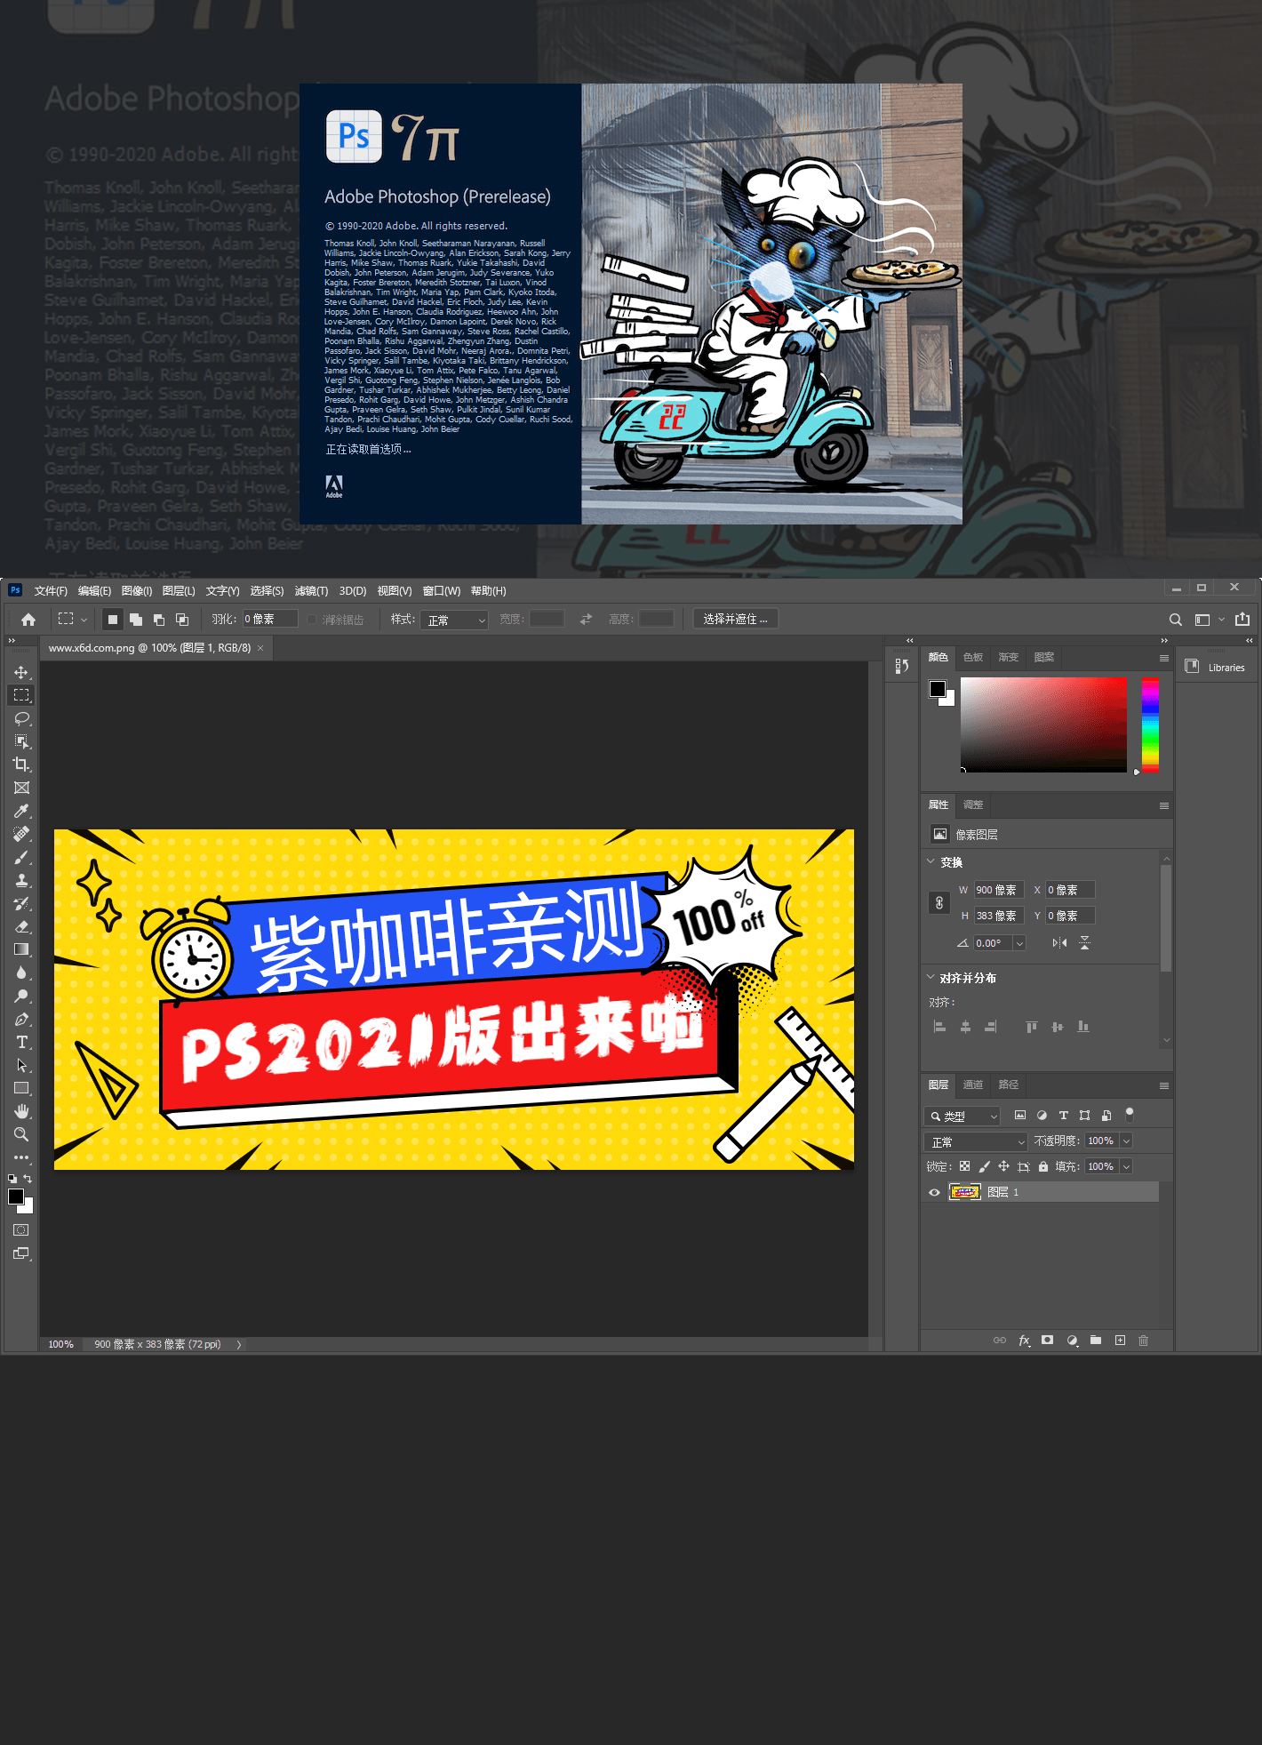Screen dimensions: 1262x1745
Task: Select the Frame tool
Action: 21,788
